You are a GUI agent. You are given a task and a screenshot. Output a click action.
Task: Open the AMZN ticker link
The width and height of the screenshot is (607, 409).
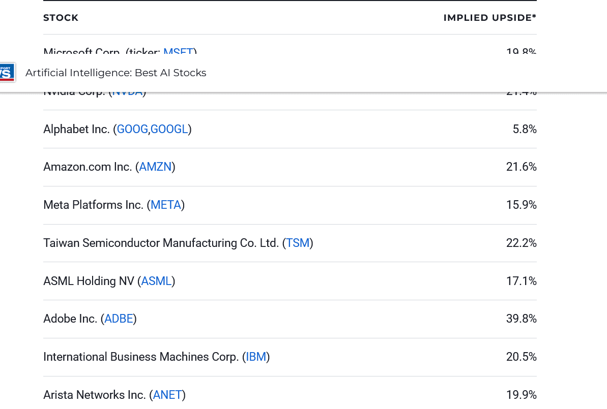click(x=155, y=167)
